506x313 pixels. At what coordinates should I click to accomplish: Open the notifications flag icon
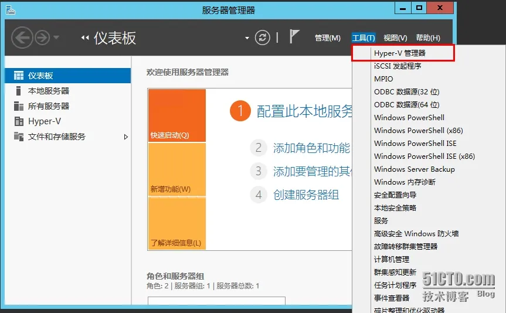tap(294, 36)
